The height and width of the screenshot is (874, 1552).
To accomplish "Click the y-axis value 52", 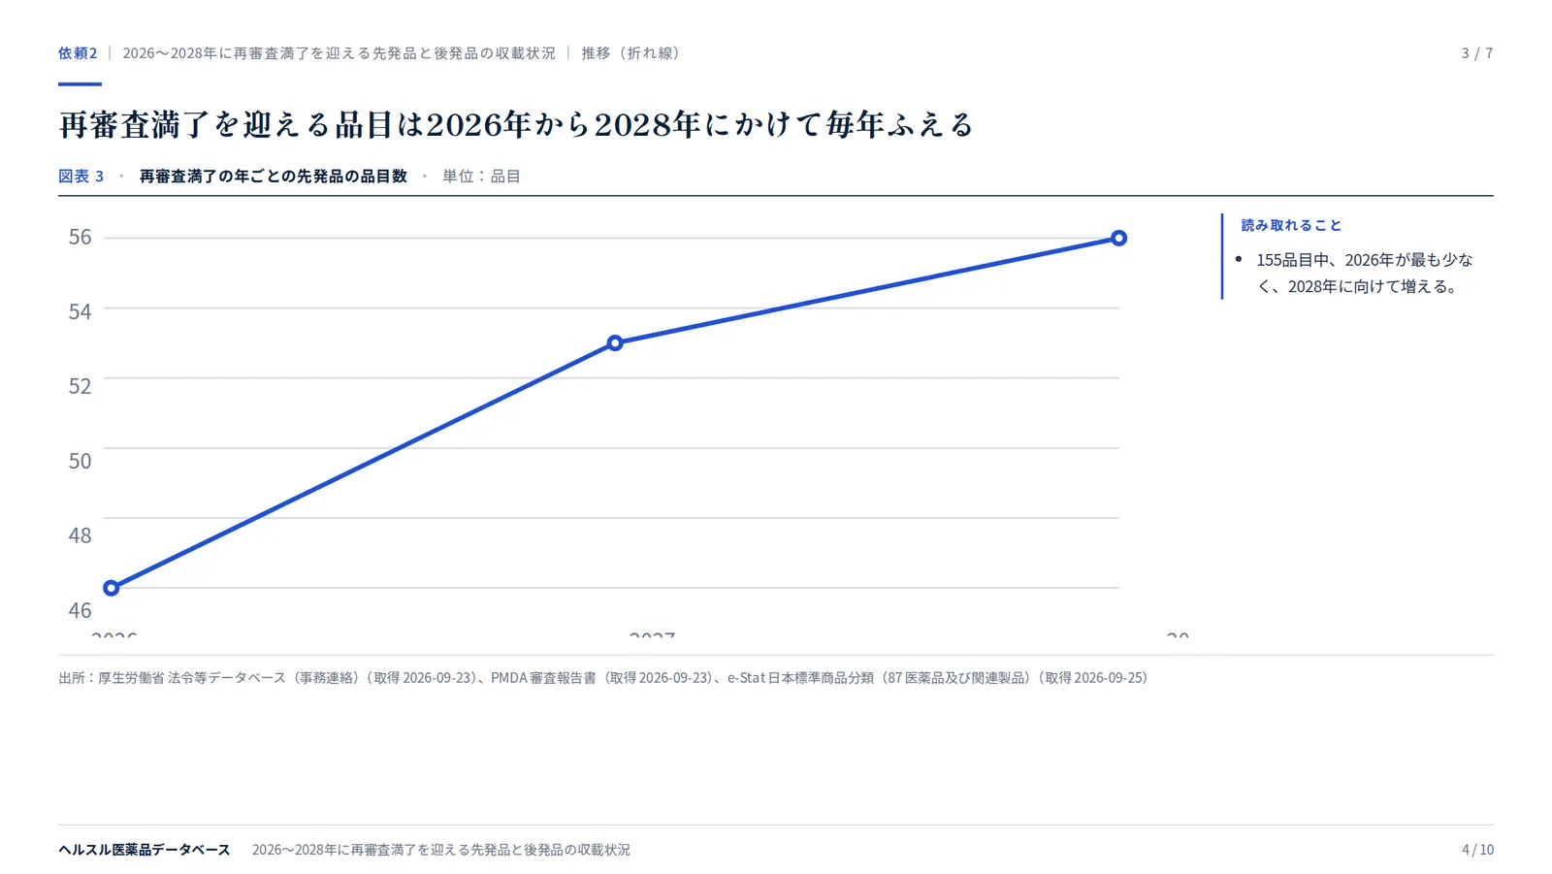I will tap(80, 386).
